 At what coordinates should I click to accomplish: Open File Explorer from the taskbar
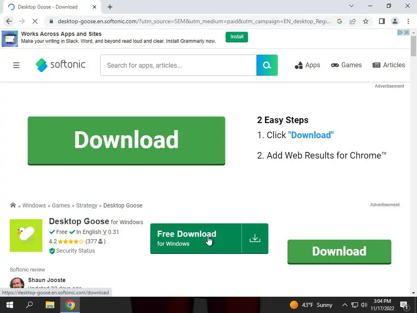click(50, 305)
